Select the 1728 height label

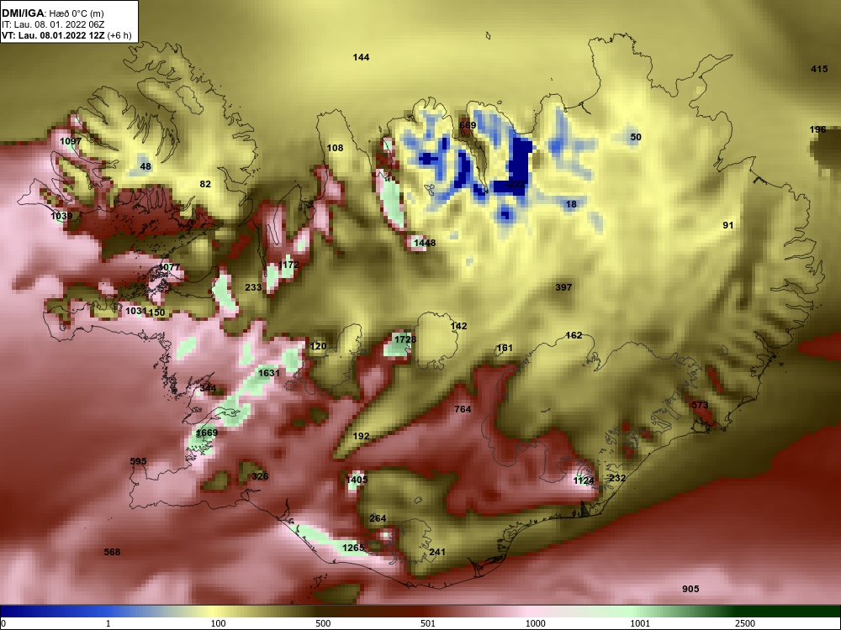pyautogui.click(x=405, y=339)
